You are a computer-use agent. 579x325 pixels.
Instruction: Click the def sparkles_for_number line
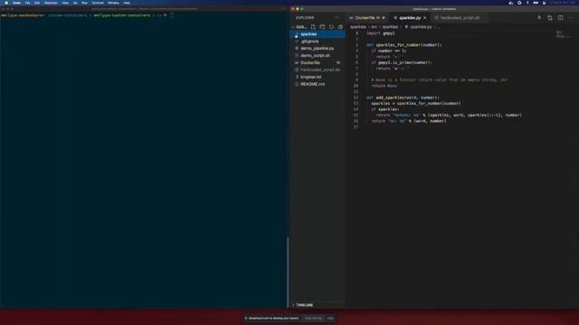point(404,45)
